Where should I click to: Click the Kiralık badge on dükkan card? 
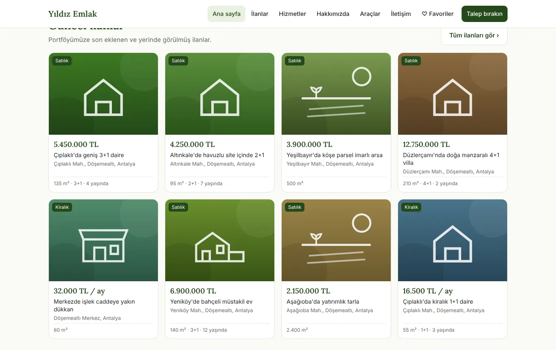click(x=62, y=207)
